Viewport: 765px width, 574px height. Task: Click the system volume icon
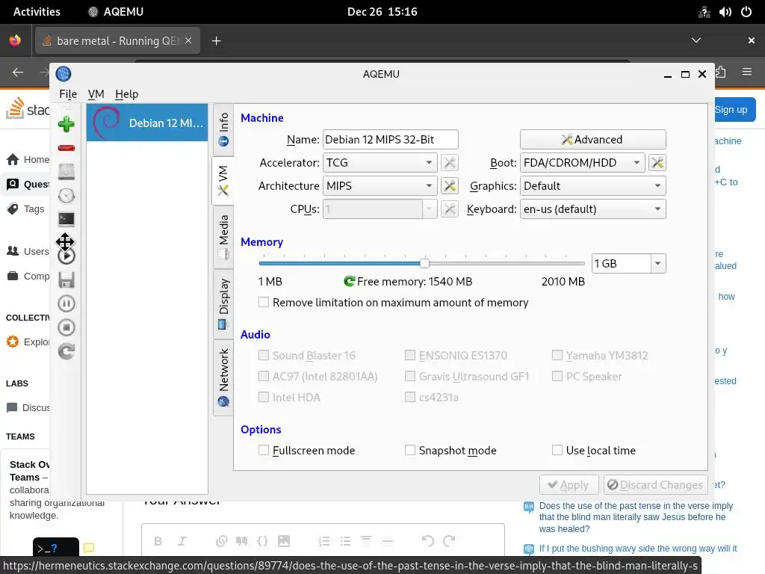[725, 12]
